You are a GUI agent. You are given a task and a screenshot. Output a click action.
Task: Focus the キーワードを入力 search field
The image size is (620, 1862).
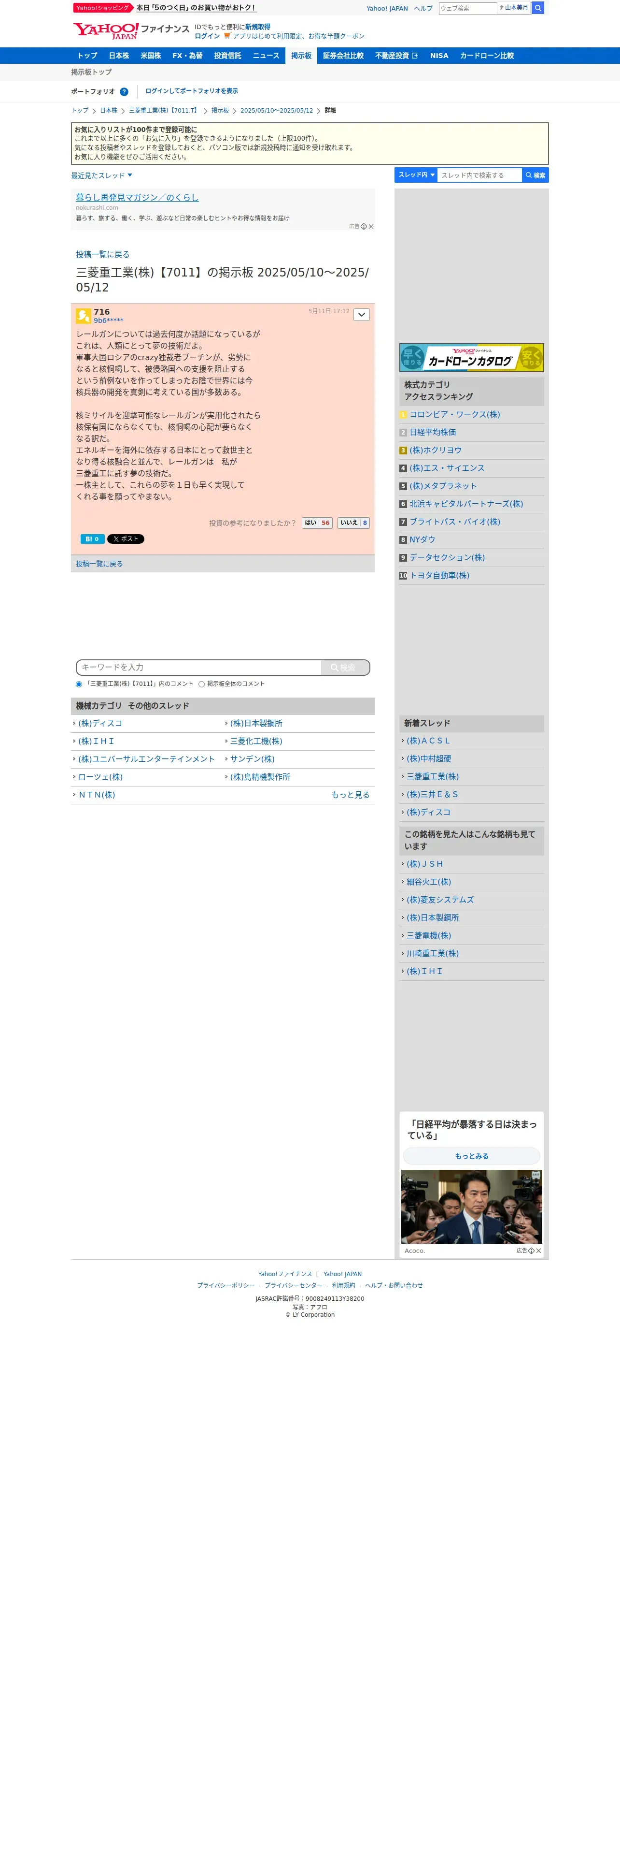[198, 667]
